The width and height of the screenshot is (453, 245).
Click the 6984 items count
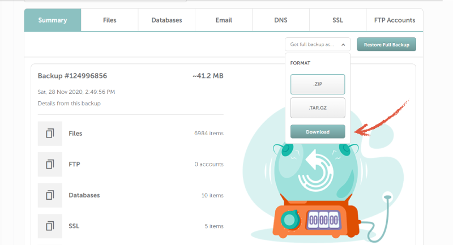coord(209,134)
